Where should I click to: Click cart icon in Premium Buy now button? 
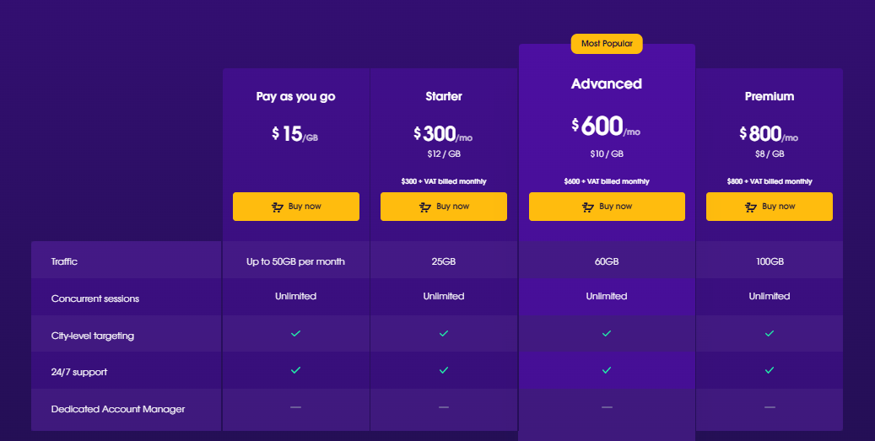pyautogui.click(x=751, y=207)
